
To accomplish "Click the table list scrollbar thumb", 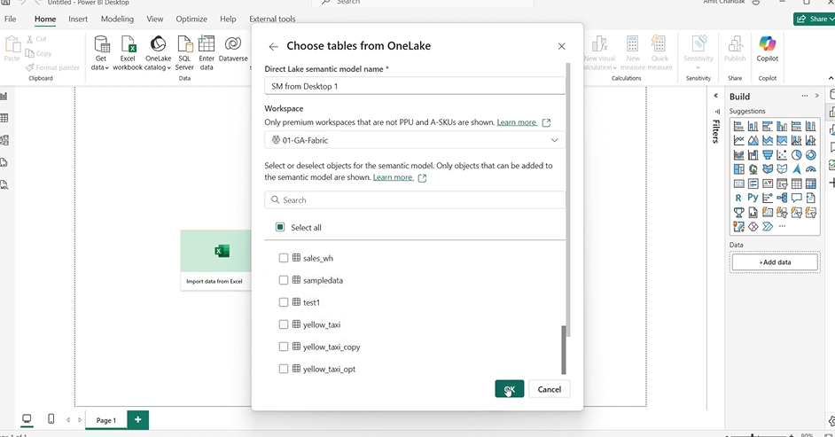I will 564,350.
